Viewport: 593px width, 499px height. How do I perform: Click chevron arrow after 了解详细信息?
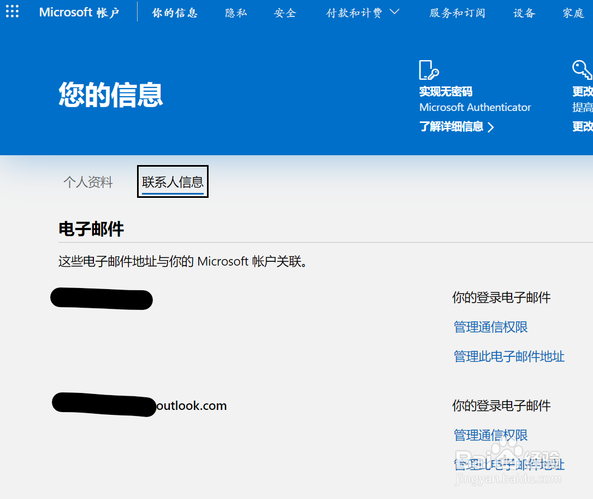coord(491,127)
